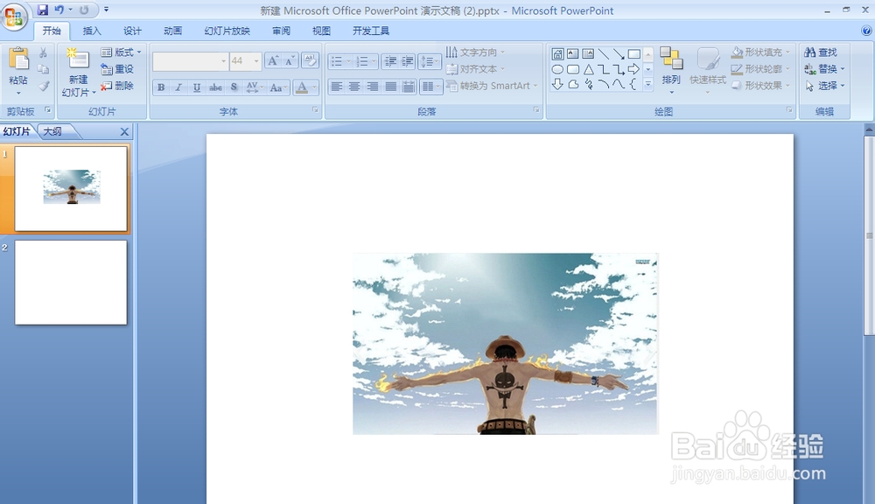Decrease font size with the small A icon
The width and height of the screenshot is (875, 504).
[x=289, y=61]
